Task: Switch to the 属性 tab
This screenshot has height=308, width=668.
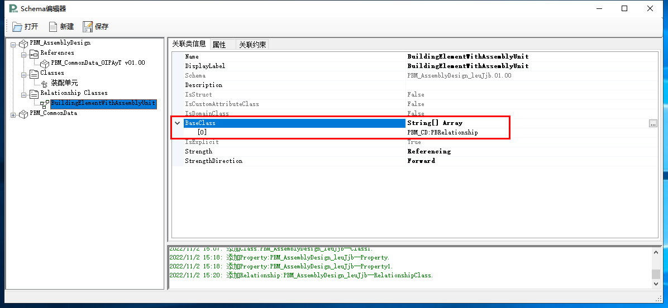Action: 222,45
